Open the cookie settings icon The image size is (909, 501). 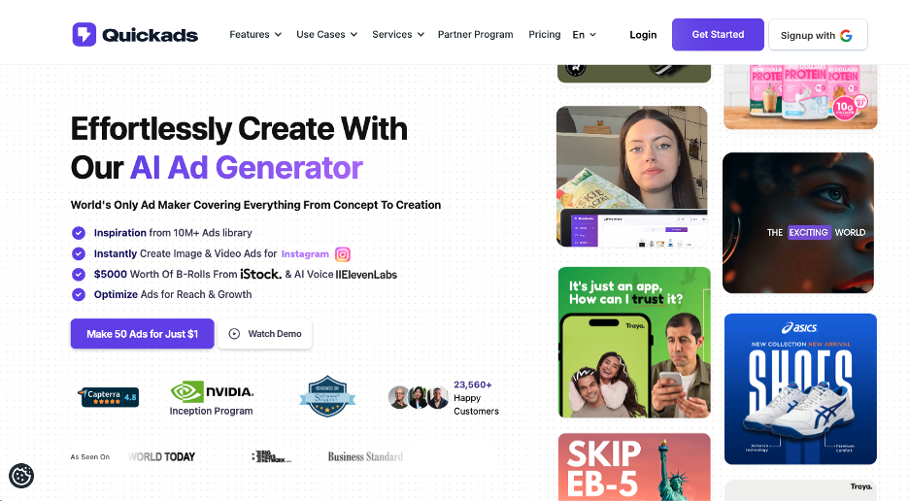tap(21, 476)
